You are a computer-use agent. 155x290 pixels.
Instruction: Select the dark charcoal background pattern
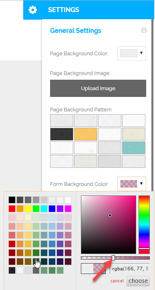click(62, 134)
